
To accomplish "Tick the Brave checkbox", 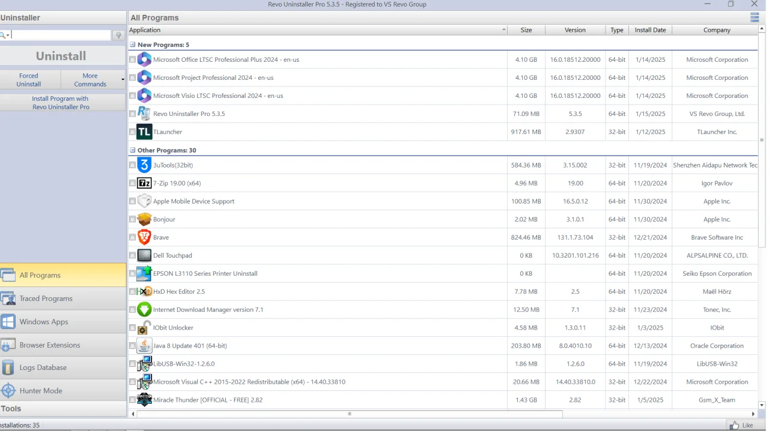I will (132, 237).
